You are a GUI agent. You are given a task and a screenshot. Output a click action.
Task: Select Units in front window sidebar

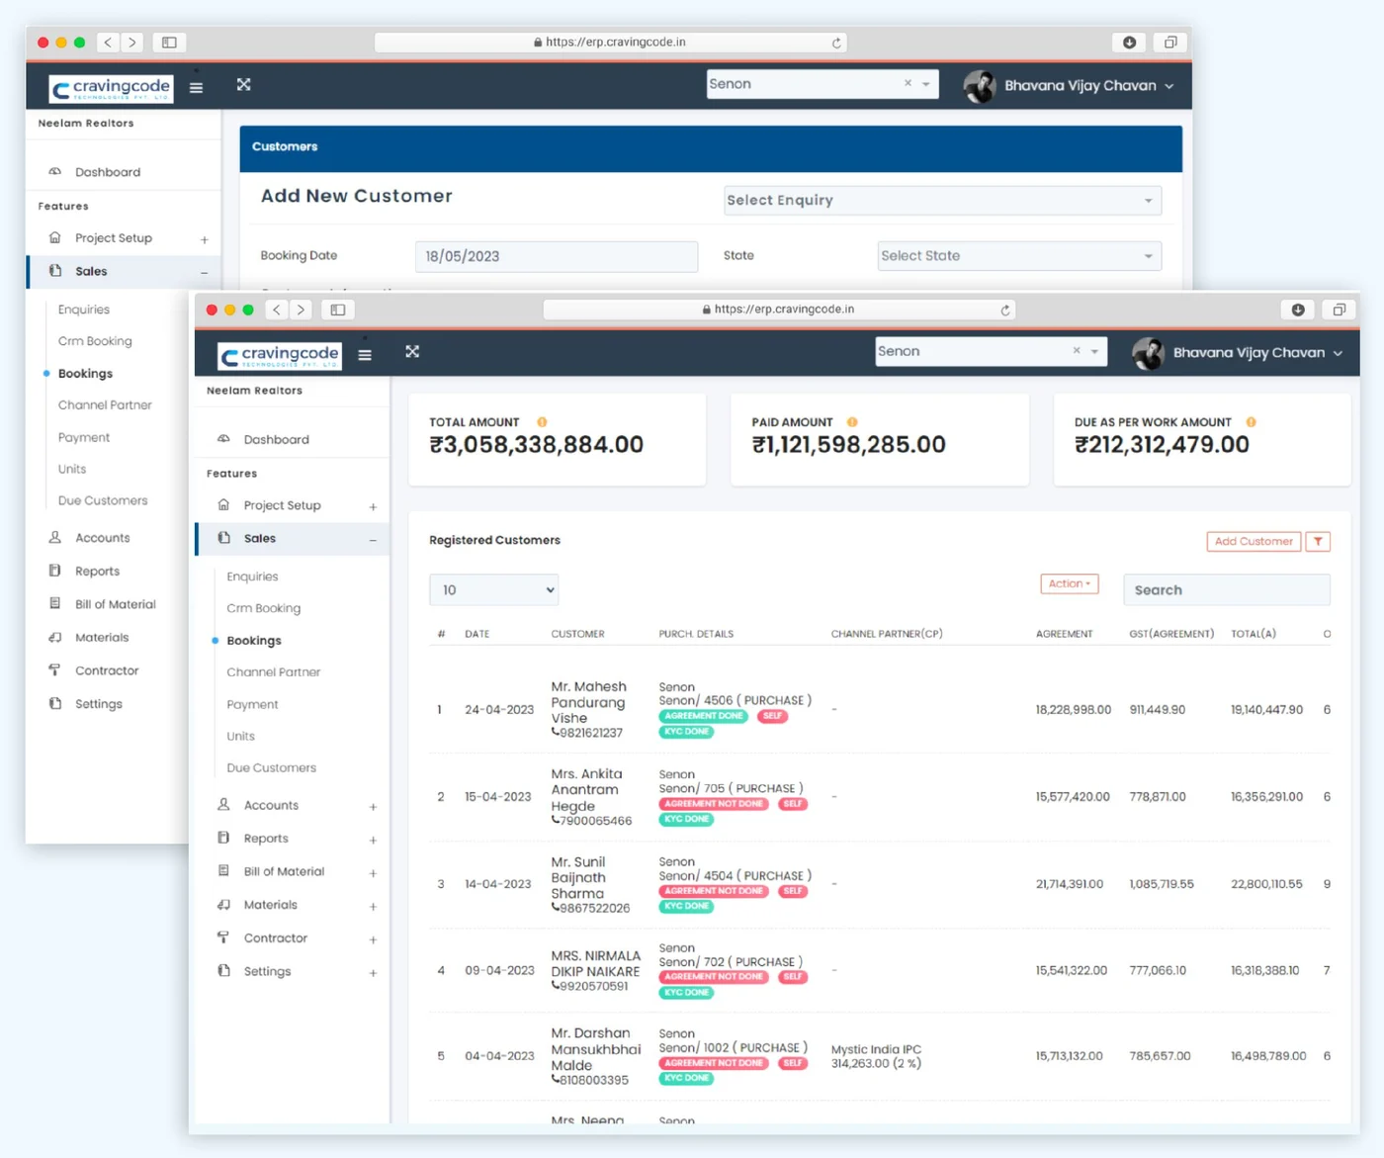[240, 737]
